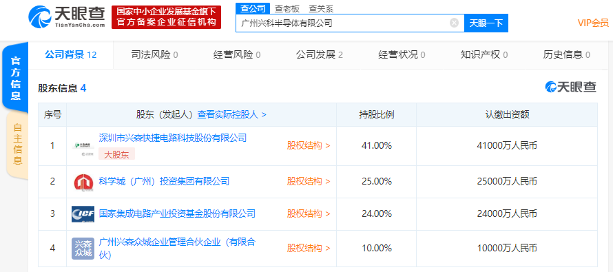This screenshot has width=613, height=272.
Task: Click the 股东信息 4 section heading
Action: click(x=62, y=88)
